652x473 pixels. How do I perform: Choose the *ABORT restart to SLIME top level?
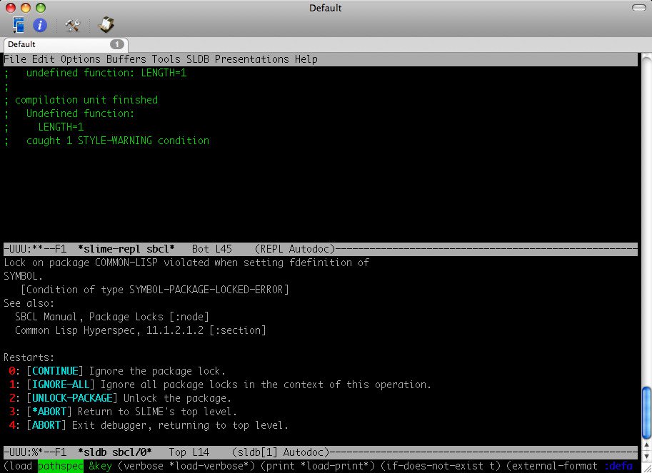coord(49,412)
